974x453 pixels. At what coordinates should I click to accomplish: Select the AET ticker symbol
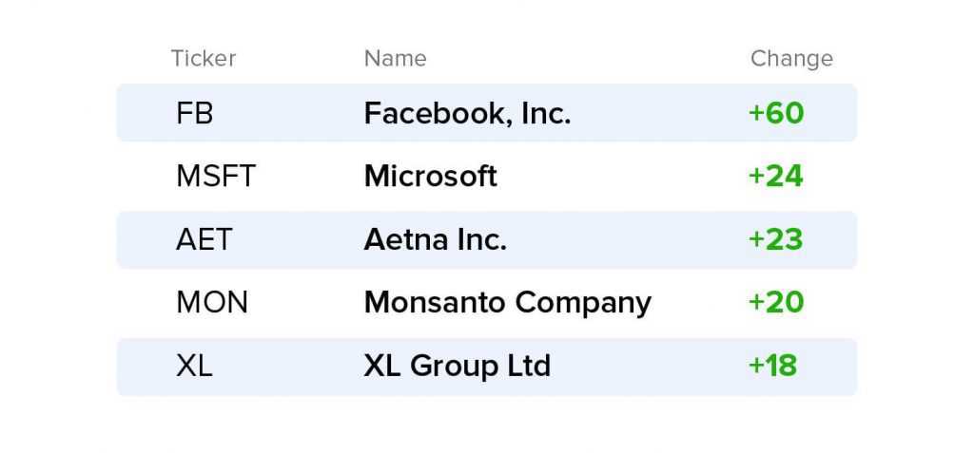204,240
